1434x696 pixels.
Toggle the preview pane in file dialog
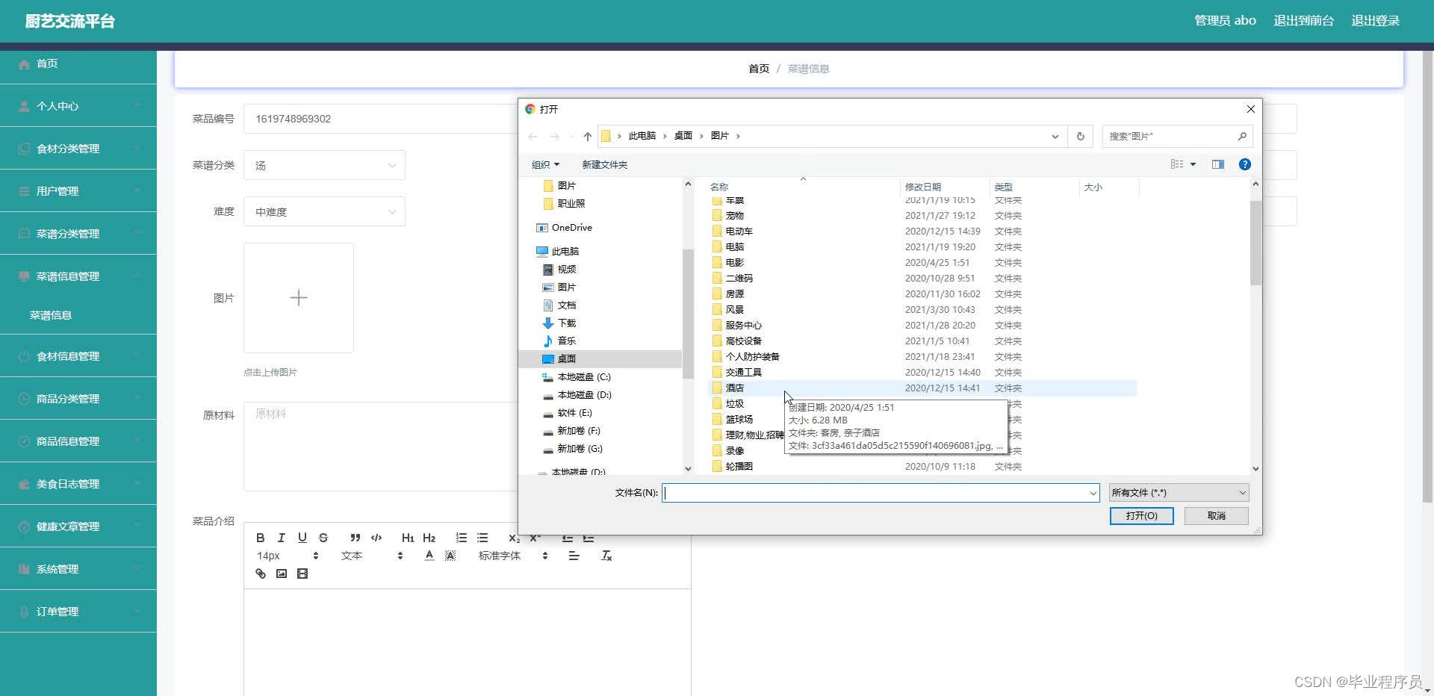coord(1218,164)
